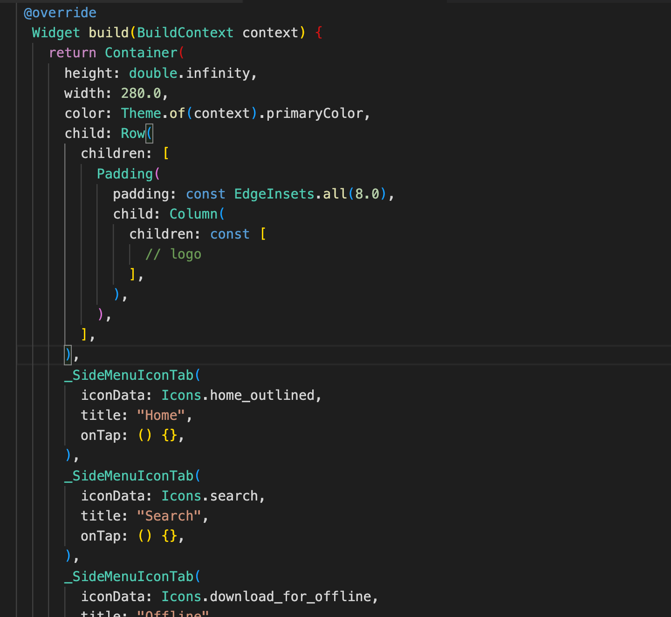Screen dimensions: 671x617
Task: Click the highlighted closing parenthesis matching Row
Action: pyautogui.click(x=68, y=355)
